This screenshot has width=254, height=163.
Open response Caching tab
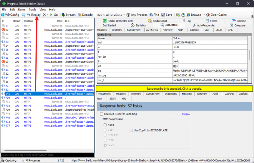pyautogui.click(x=229, y=94)
